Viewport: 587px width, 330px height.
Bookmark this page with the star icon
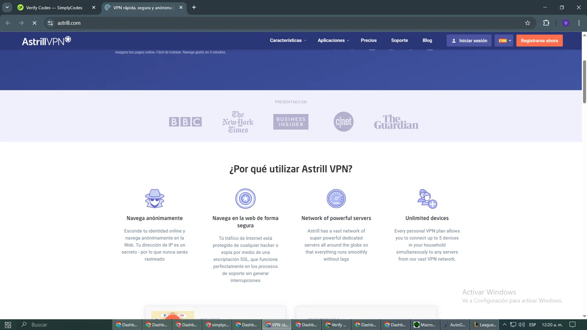point(528,23)
